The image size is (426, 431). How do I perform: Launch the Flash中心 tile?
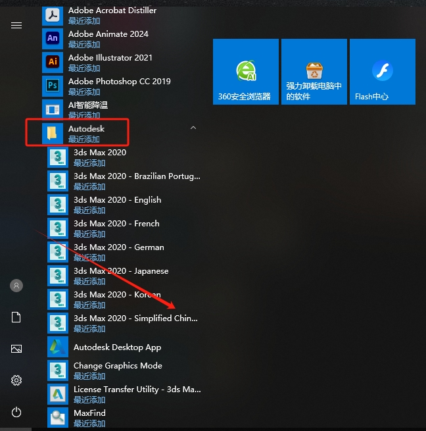click(382, 72)
